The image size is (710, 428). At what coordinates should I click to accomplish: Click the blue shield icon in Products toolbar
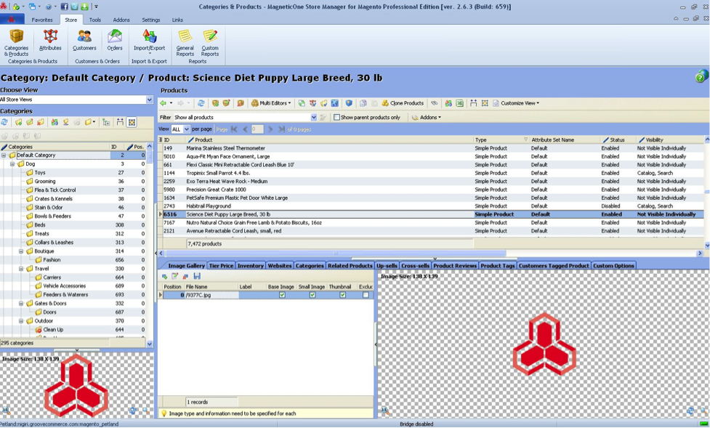(349, 103)
